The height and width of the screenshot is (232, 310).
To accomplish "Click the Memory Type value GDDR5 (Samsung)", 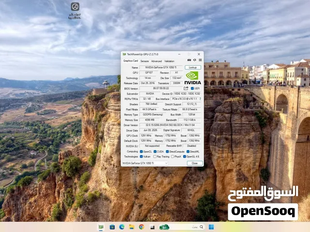I will click(153, 115).
